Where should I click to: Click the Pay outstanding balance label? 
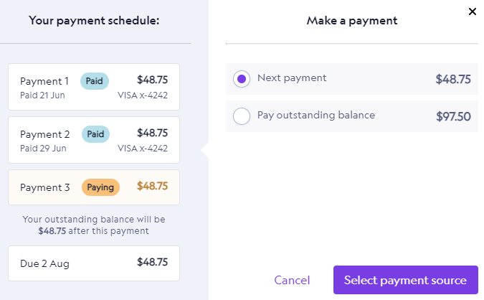[x=316, y=115]
